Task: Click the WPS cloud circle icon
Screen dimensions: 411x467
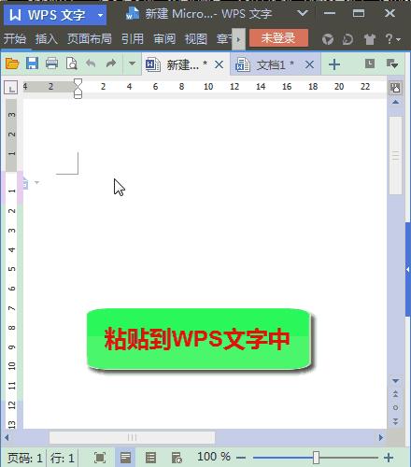Action: [328, 39]
